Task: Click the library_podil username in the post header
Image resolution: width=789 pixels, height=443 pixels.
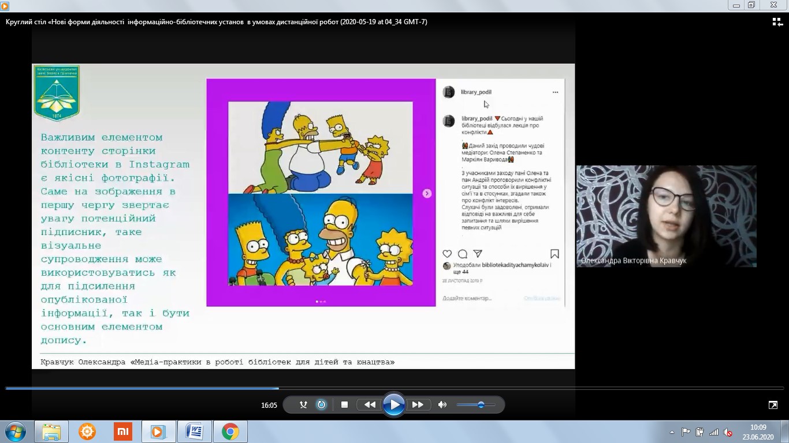Action: 476,92
